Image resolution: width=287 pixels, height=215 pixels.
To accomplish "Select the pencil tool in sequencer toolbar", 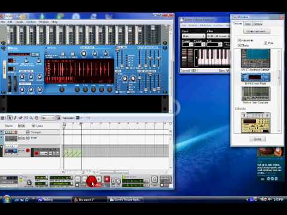I will click(15, 118).
